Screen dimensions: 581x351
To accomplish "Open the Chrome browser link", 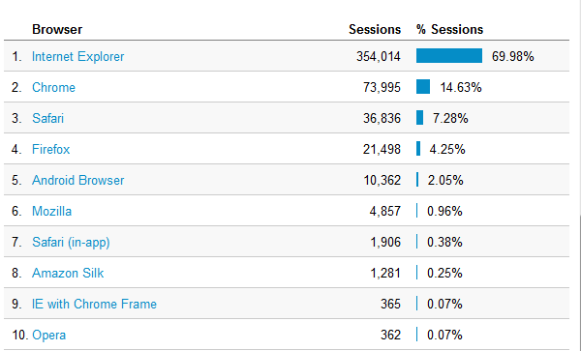I will 53,88.
